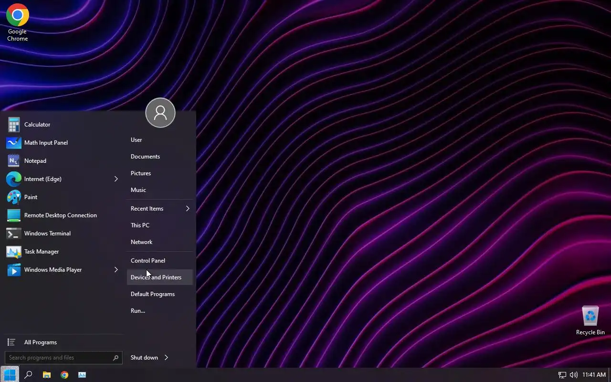Open Shut down options arrow
This screenshot has width=611, height=382.
[x=166, y=358]
